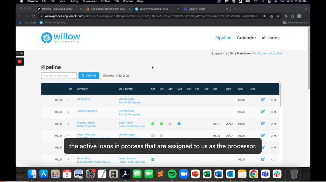Edit the Pham, Kim loan record

click(x=263, y=159)
